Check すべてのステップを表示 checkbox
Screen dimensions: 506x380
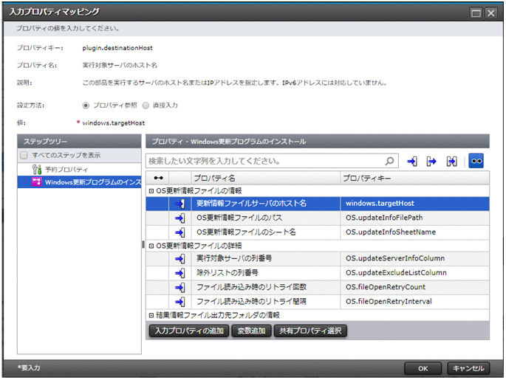pos(24,155)
